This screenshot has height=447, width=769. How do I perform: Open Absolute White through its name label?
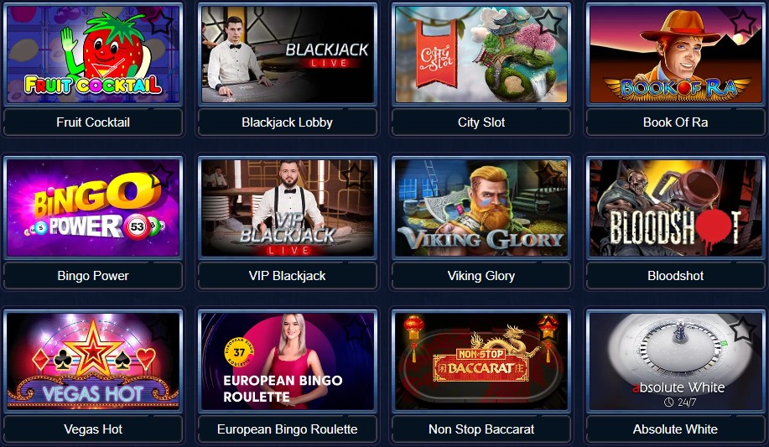675,429
